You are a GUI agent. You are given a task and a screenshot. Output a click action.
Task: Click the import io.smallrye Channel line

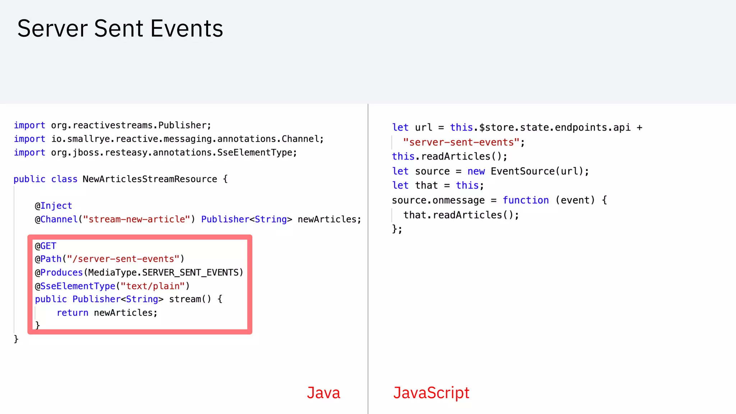point(169,139)
